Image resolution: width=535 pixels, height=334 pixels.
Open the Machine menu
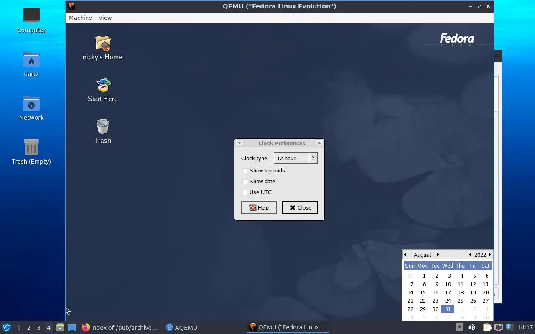[80, 18]
